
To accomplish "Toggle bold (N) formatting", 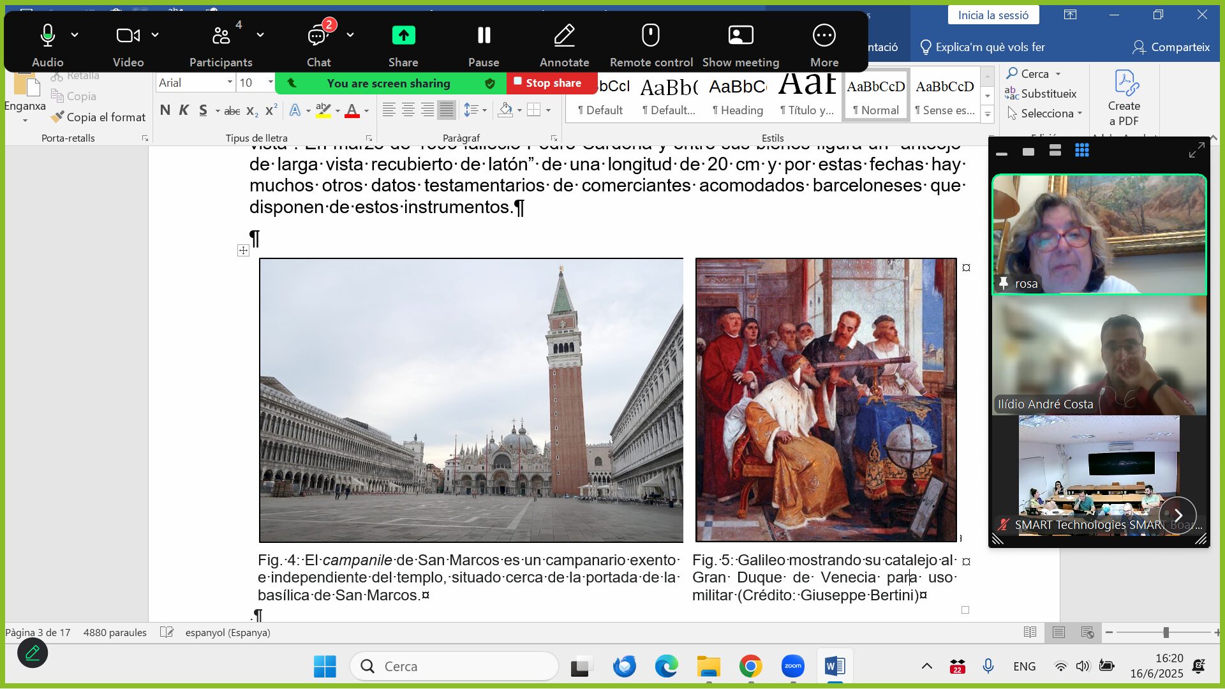I will (x=165, y=110).
